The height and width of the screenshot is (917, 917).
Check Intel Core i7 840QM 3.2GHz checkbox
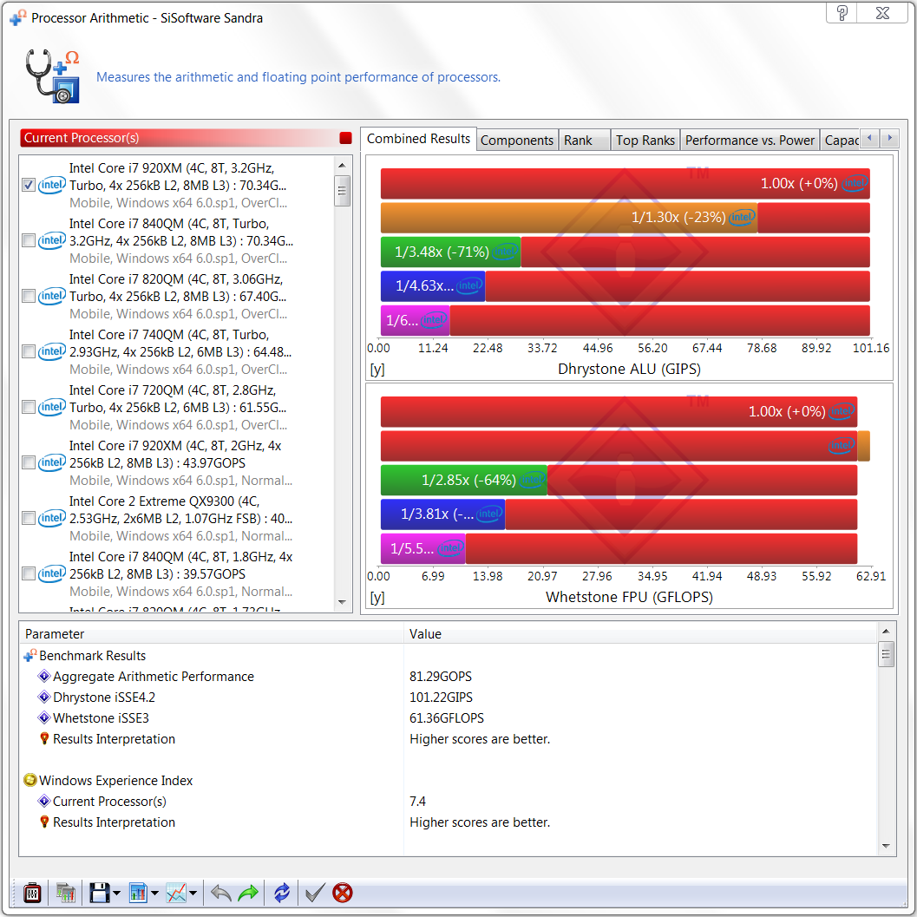click(x=28, y=240)
